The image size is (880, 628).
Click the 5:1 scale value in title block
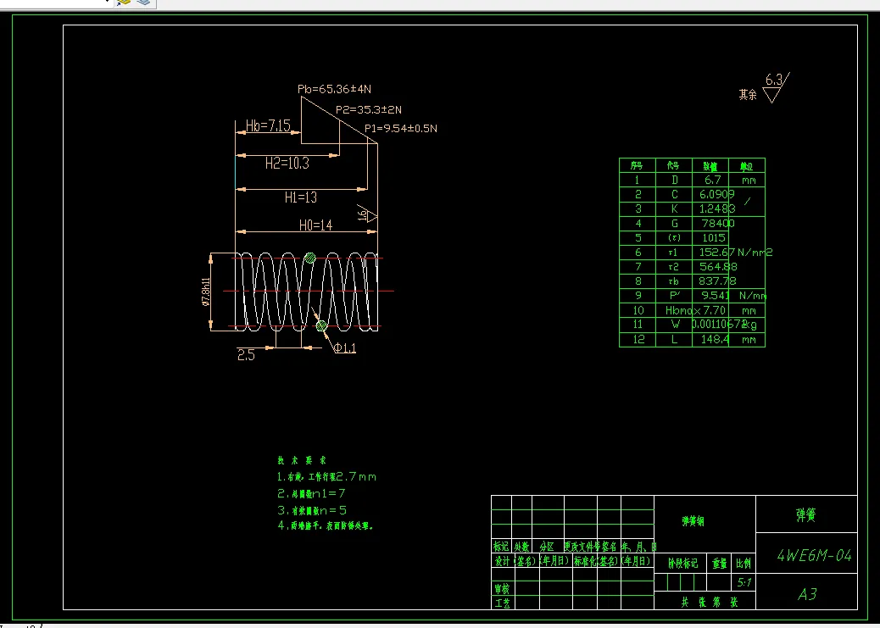point(745,582)
